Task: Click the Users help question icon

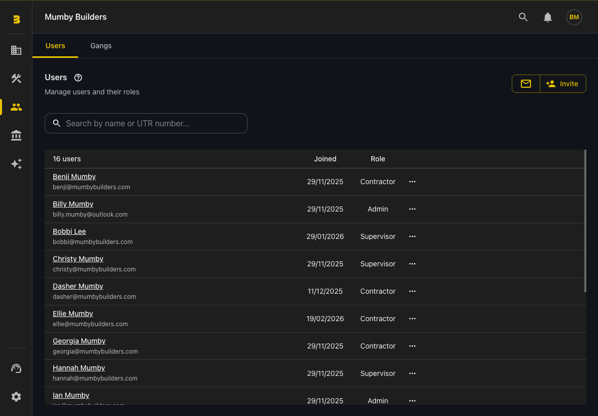Action: [x=78, y=78]
